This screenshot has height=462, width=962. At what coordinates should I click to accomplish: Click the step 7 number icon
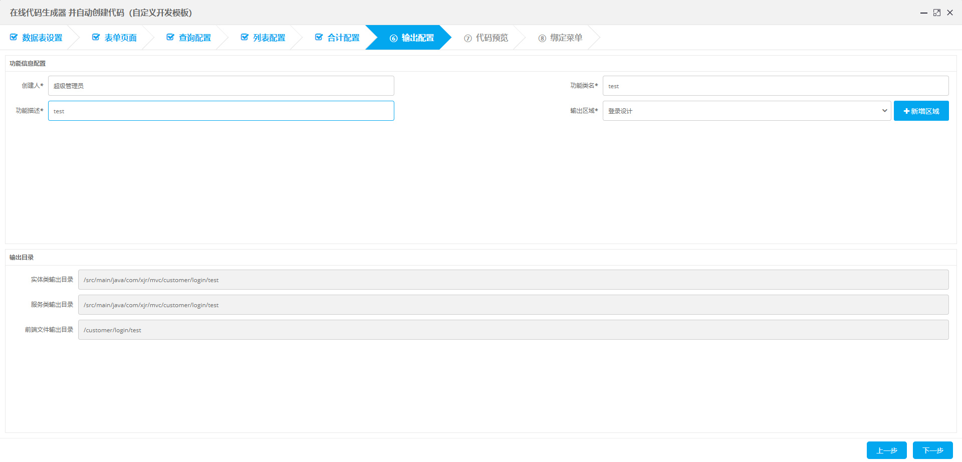(468, 38)
